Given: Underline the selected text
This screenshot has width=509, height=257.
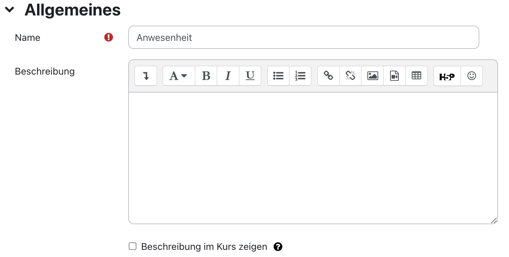Looking at the screenshot, I should [250, 76].
